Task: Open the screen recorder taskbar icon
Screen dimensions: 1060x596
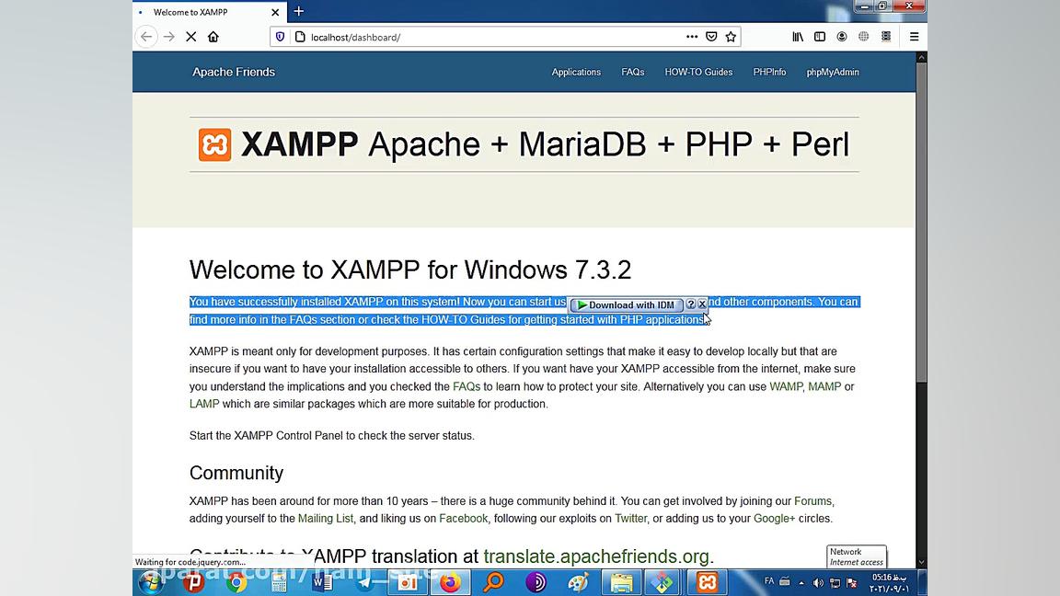Action: point(408,582)
